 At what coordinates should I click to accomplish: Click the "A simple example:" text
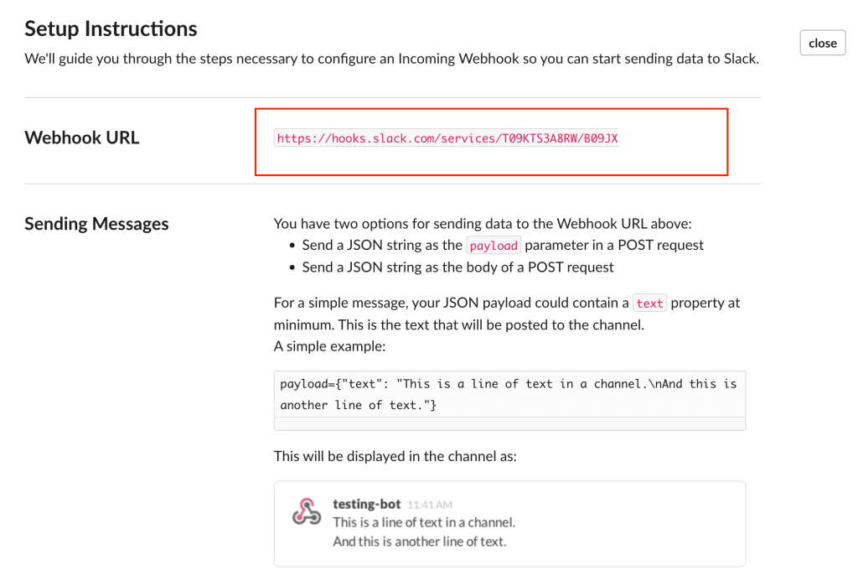tap(329, 345)
